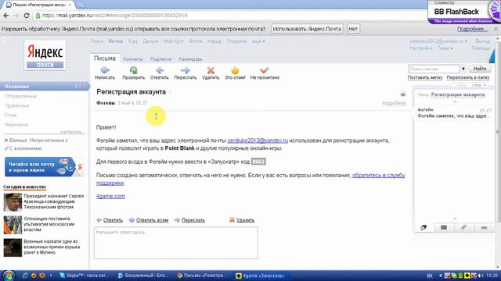Open the Письма tab
This screenshot has width=501, height=281.
point(105,59)
